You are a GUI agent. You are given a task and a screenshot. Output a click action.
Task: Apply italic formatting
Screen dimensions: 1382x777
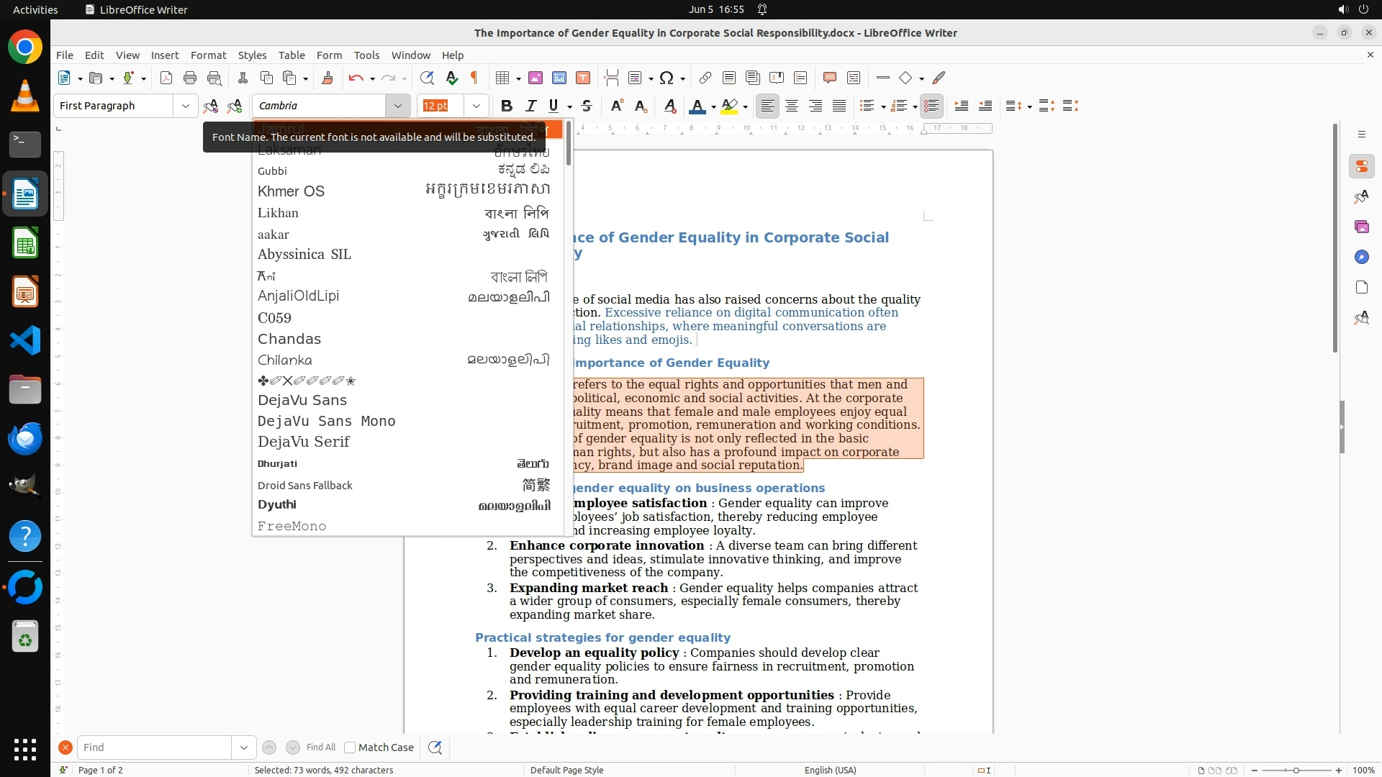(530, 106)
